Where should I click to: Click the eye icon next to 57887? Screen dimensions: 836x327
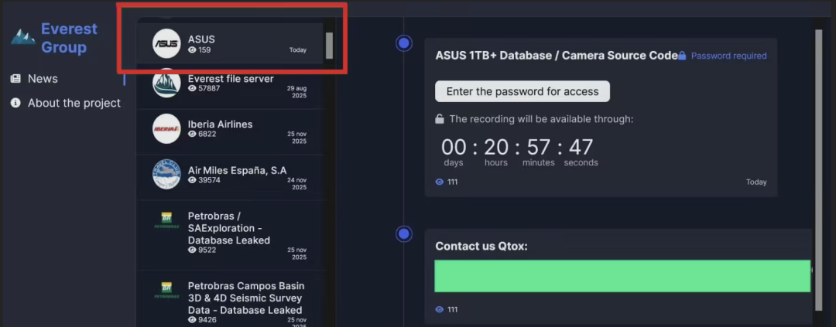click(x=192, y=88)
